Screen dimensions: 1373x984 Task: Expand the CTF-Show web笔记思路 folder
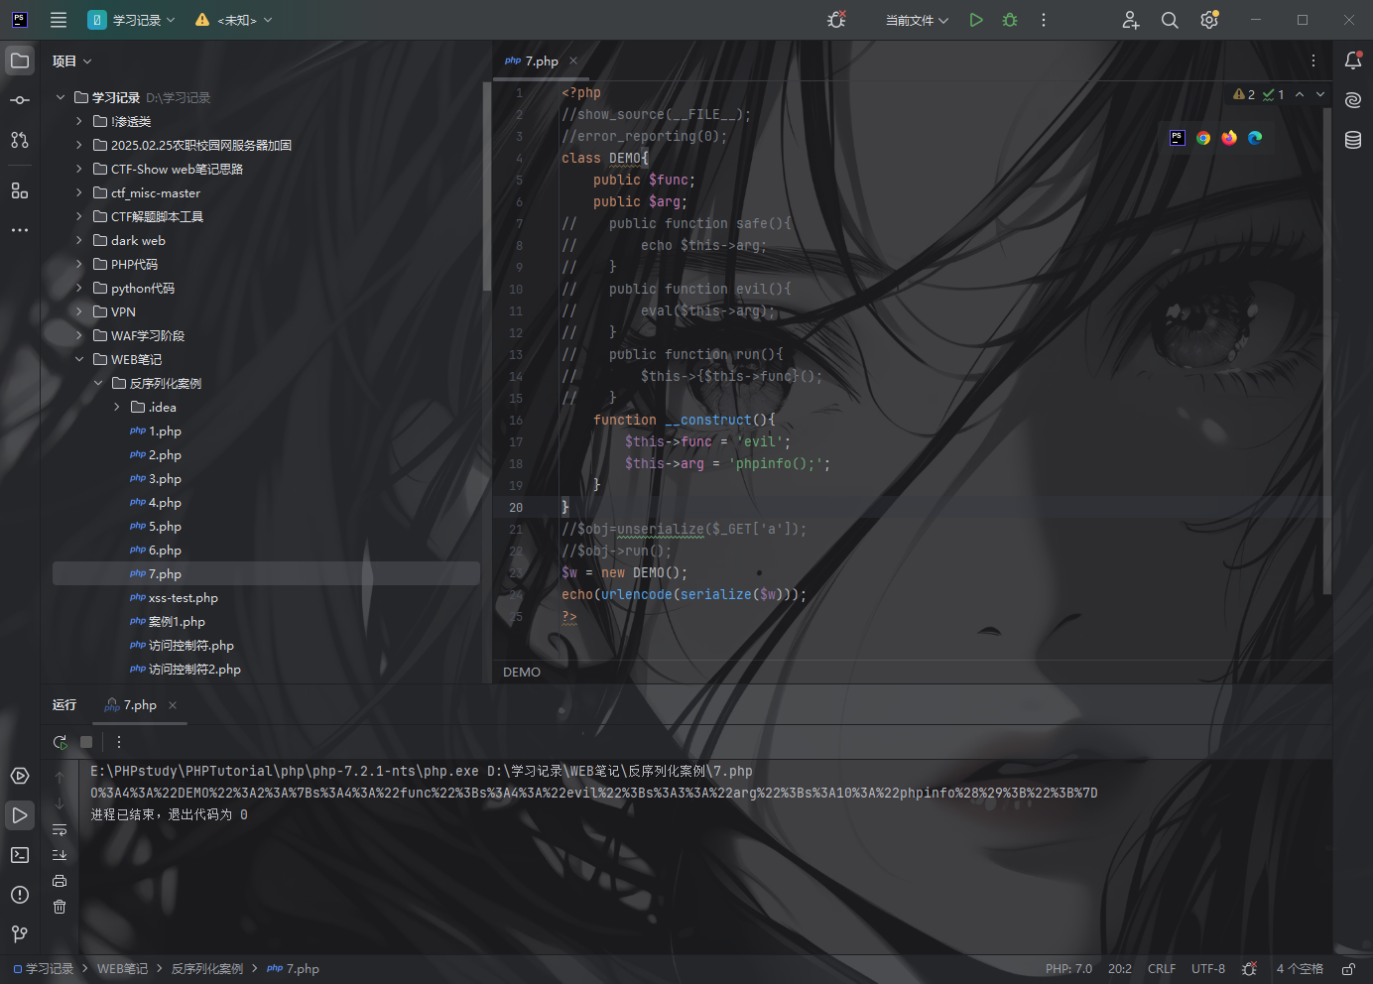coord(79,169)
